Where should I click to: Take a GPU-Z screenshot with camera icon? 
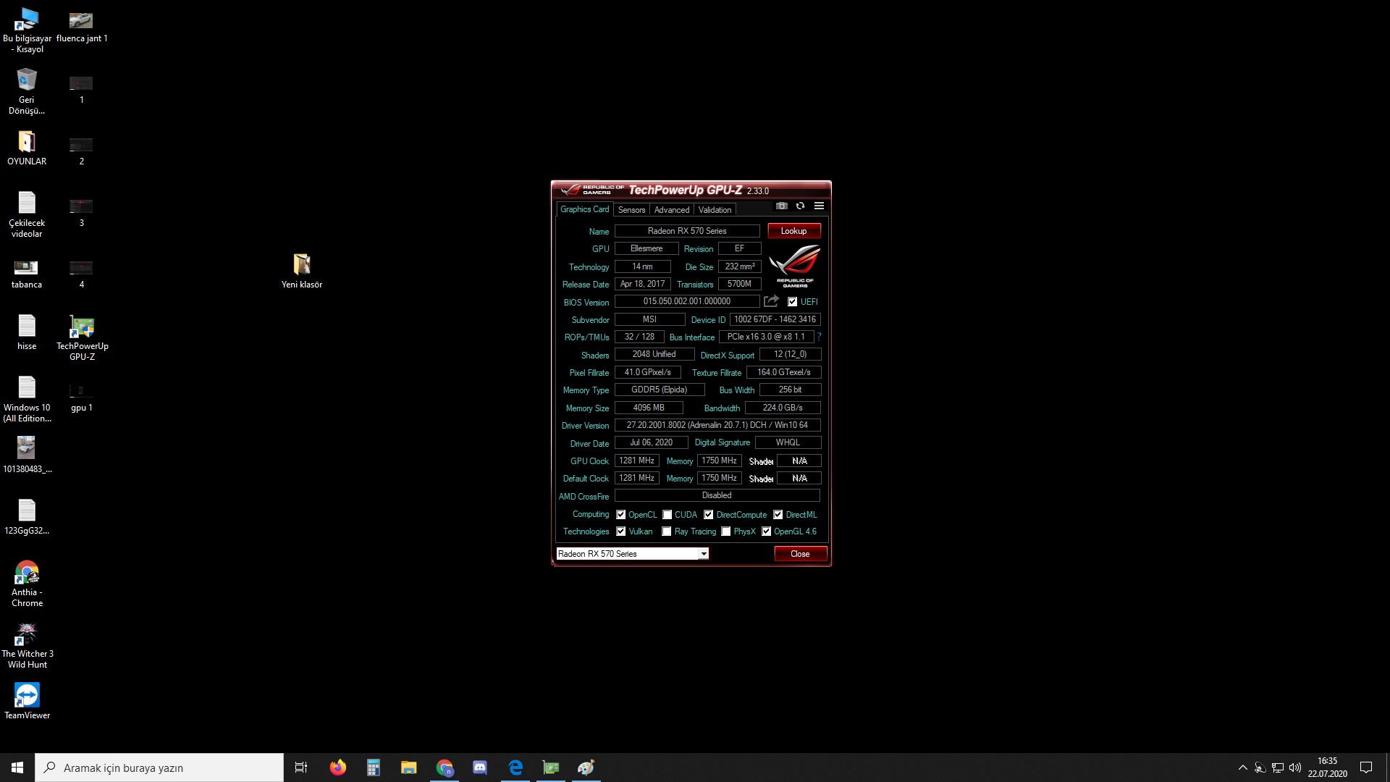pos(781,206)
